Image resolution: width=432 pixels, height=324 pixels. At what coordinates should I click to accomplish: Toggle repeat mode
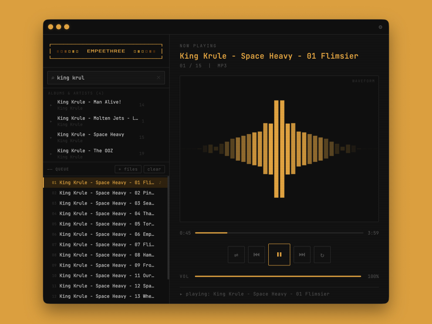(x=322, y=255)
